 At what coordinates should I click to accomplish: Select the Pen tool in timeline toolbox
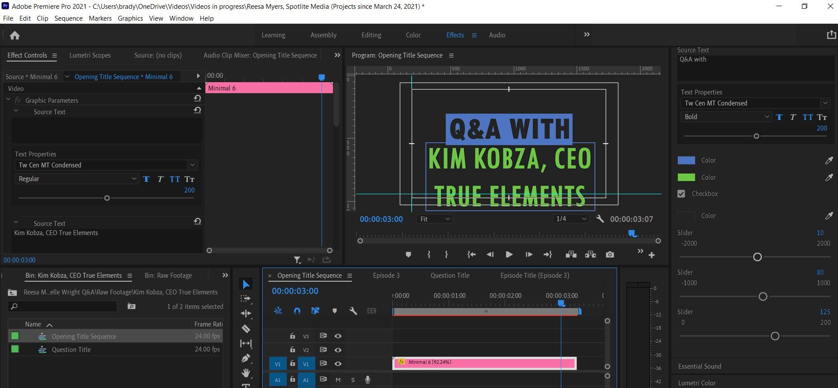pos(246,358)
